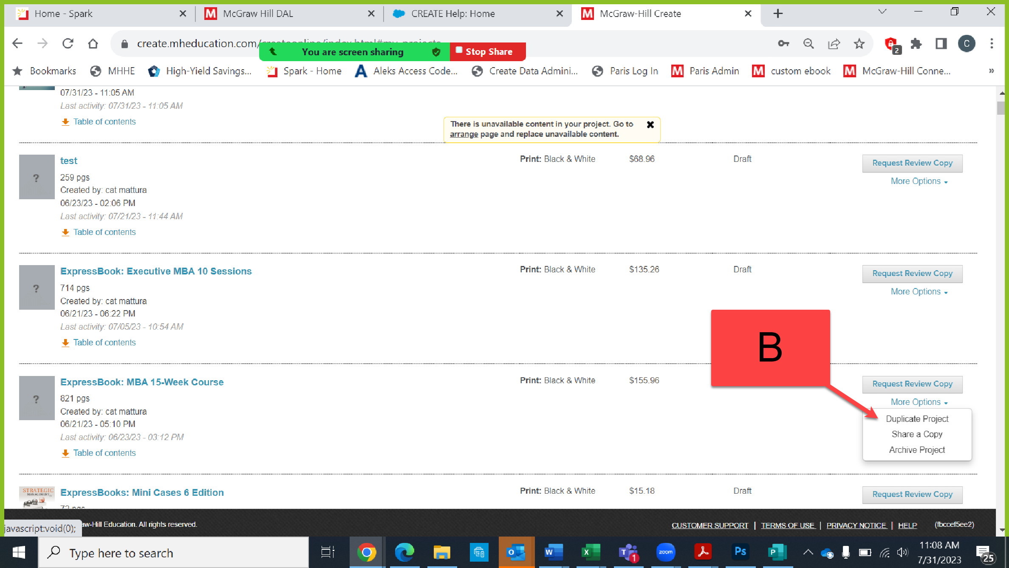Choose Archive Project in the dropdown menu

coord(917,450)
